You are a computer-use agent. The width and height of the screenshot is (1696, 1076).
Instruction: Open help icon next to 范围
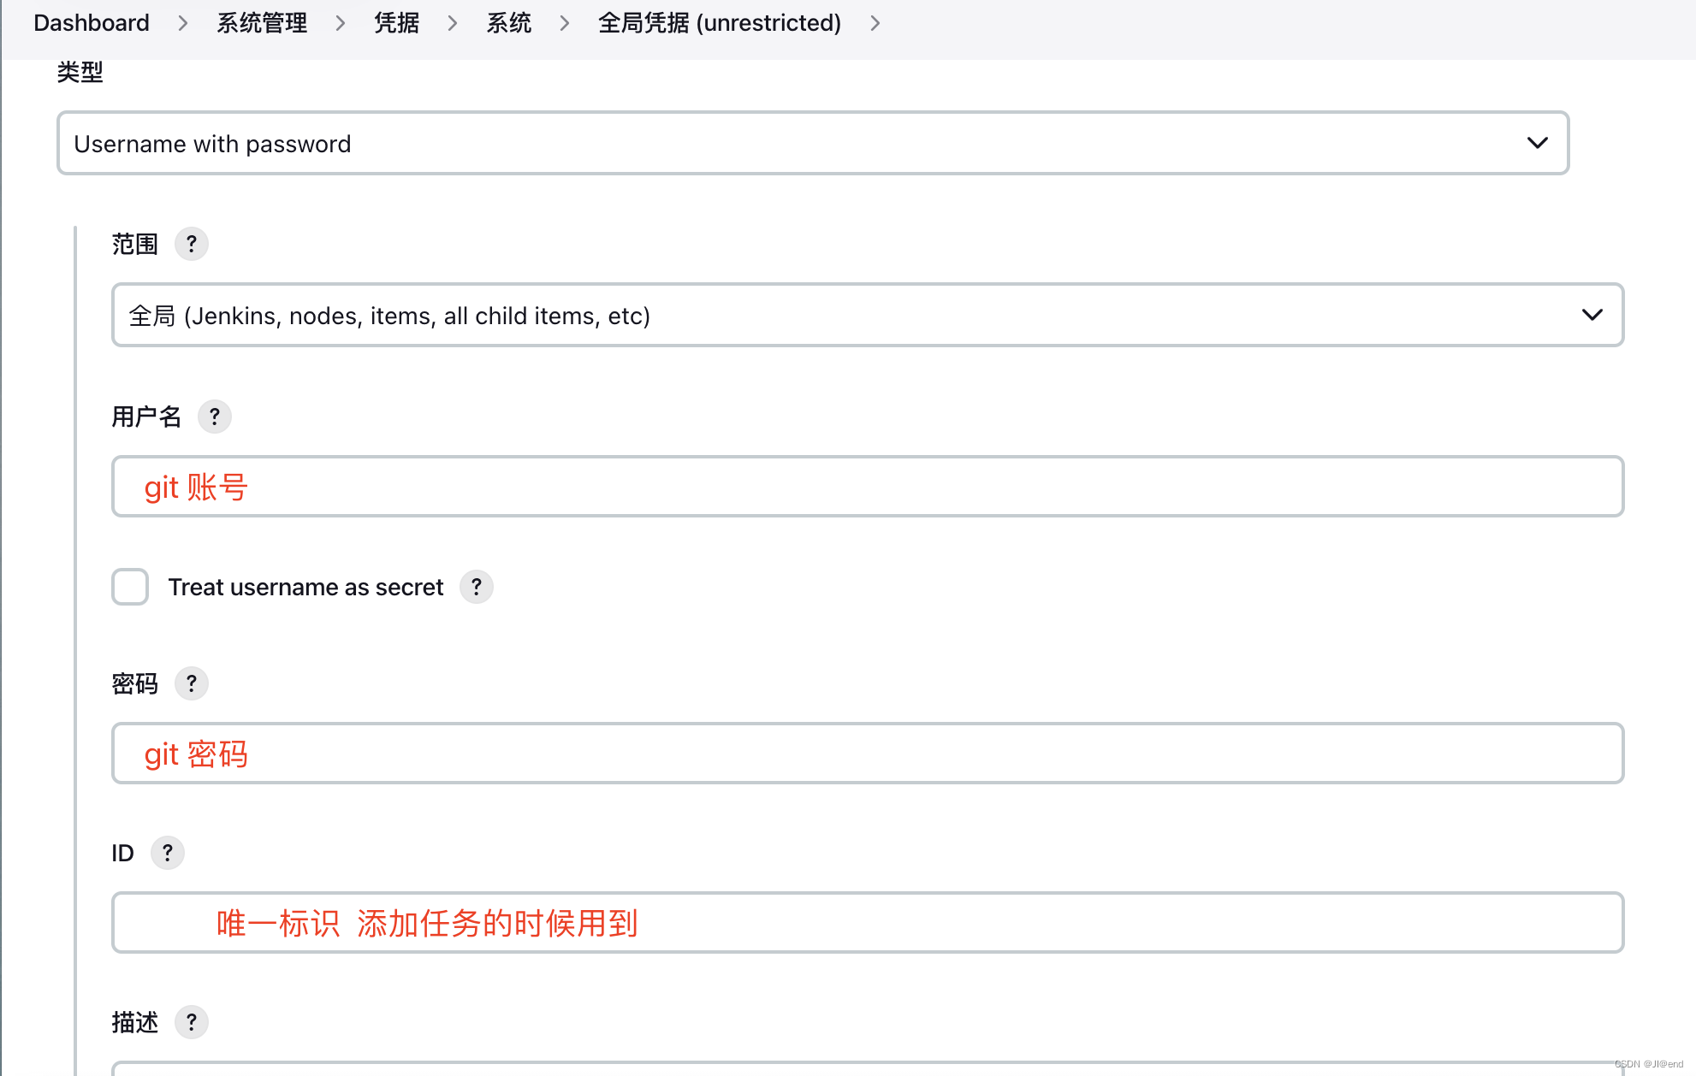coord(192,244)
